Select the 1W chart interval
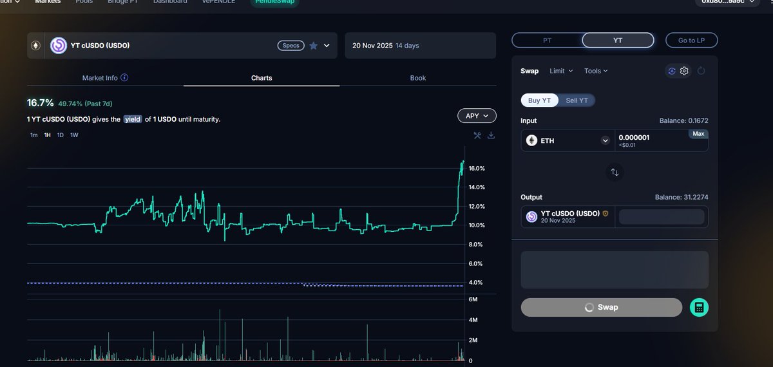Viewport: 773px width, 367px height. point(74,135)
